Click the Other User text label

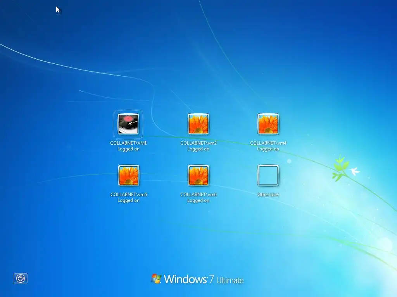click(268, 195)
